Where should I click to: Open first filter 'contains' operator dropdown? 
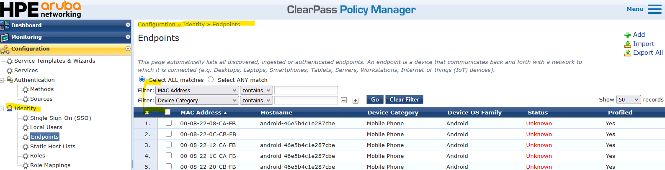click(257, 90)
